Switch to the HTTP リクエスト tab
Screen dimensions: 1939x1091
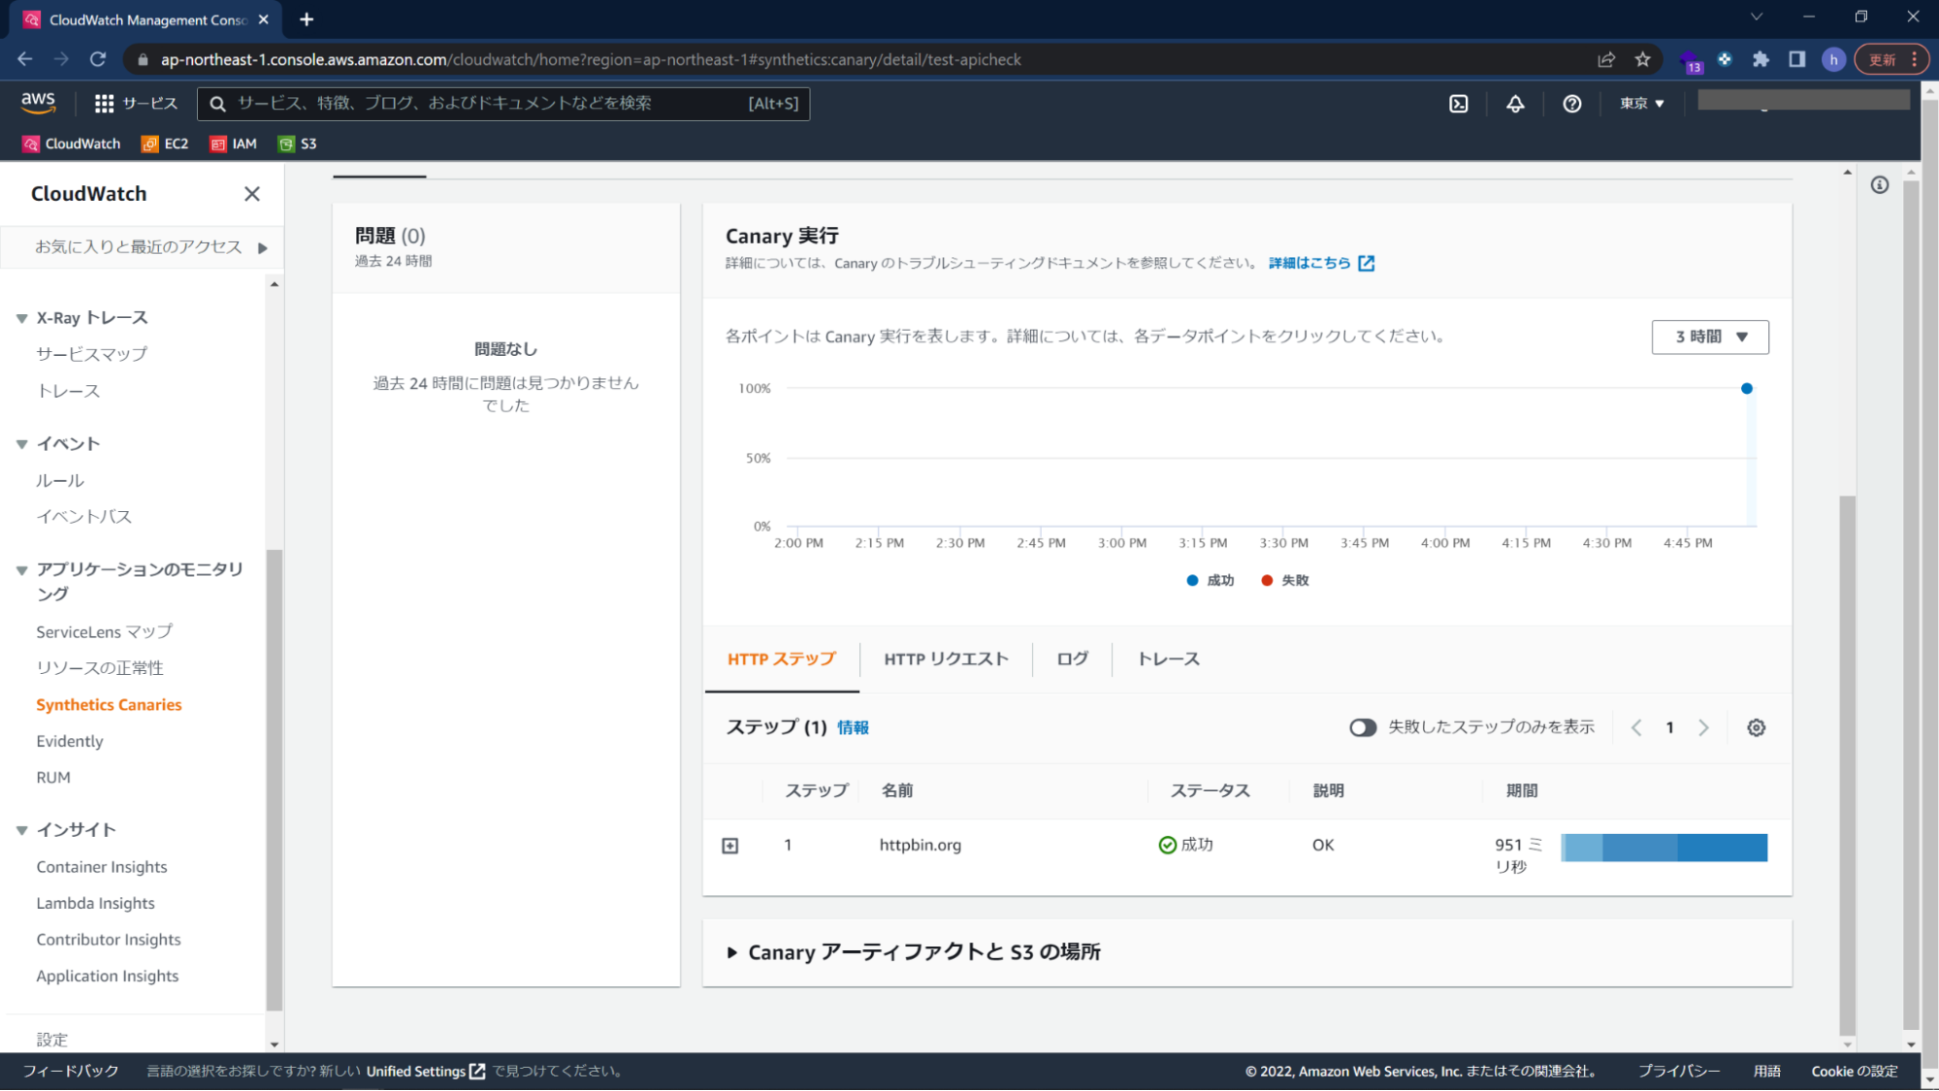click(946, 659)
